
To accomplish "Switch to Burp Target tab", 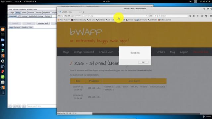I will [12, 13].
